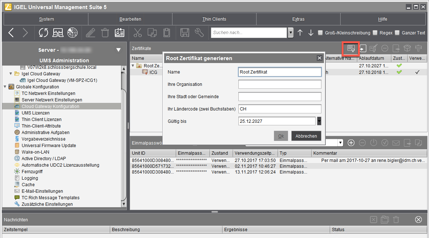
Task: Select TC Rich Message Templates item
Action: tap(50, 198)
